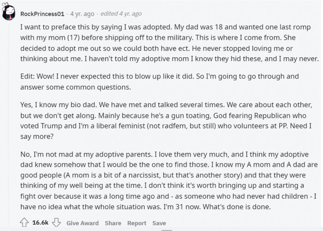Click the 'Edit: Wow!' paragraph
Viewport: 323px width, 231px height.
160,82
